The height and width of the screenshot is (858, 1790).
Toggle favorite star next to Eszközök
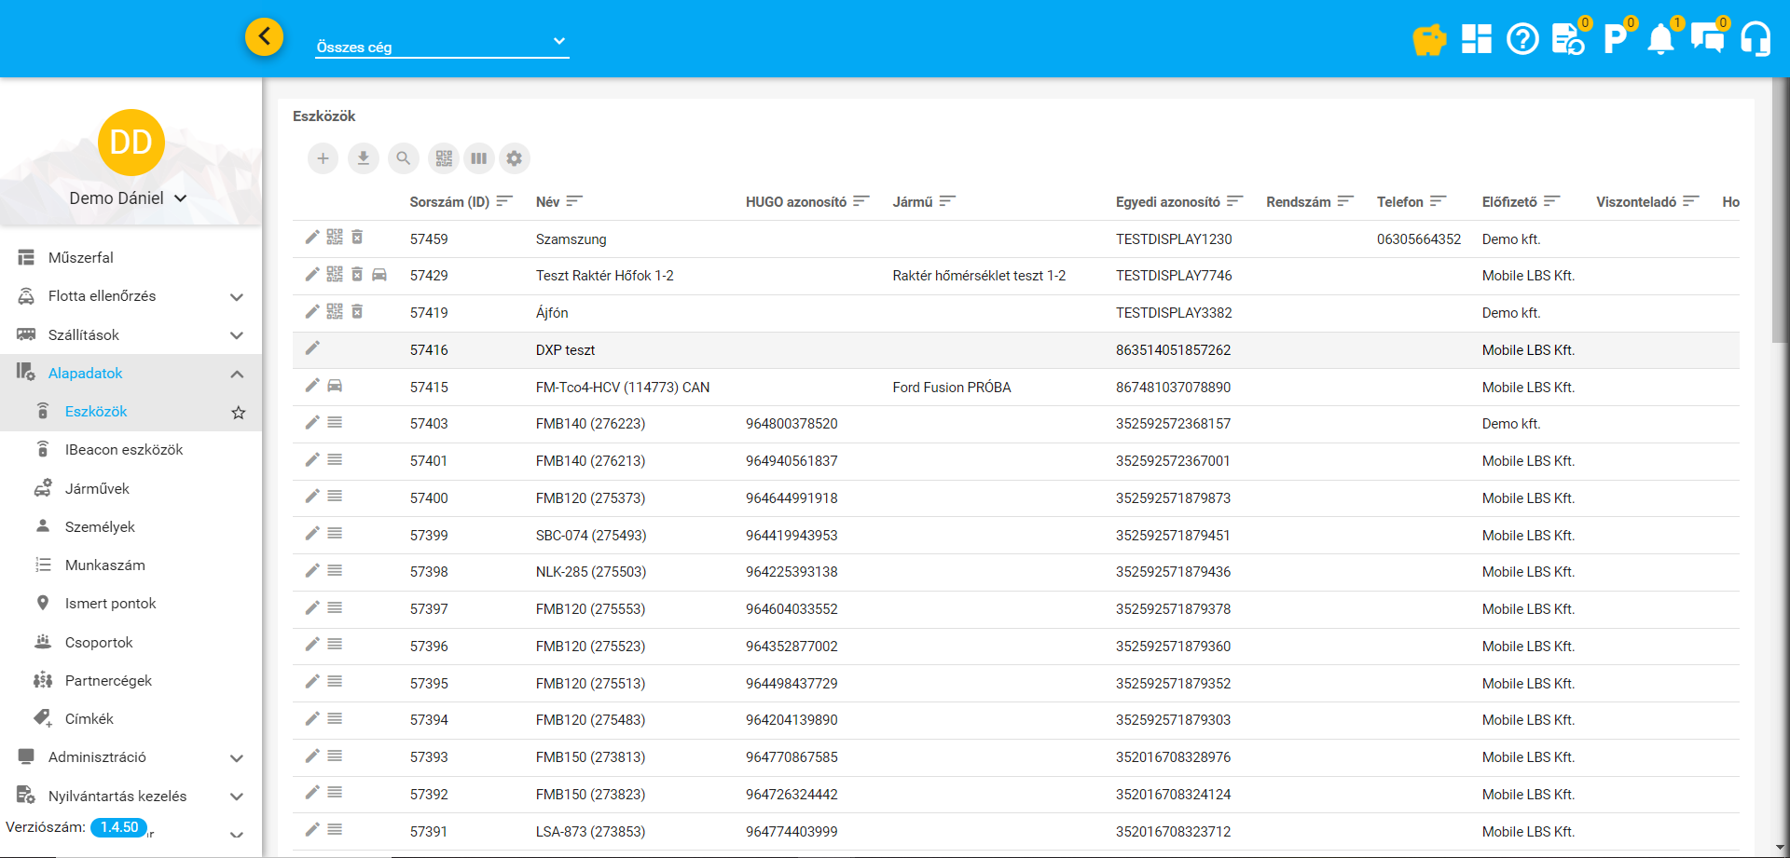pos(239,412)
